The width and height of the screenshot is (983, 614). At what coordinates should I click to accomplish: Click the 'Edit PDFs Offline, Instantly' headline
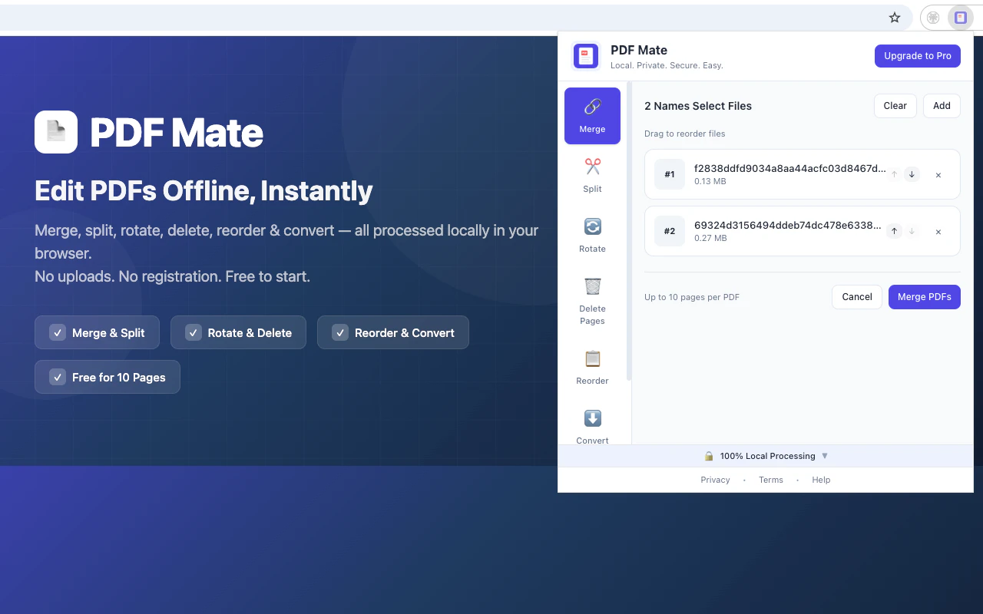[x=204, y=190]
